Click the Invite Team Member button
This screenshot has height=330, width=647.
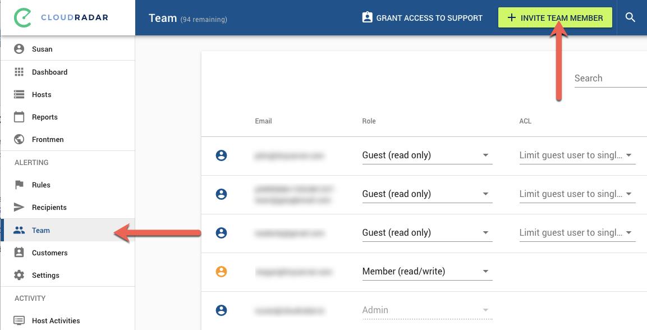point(554,18)
